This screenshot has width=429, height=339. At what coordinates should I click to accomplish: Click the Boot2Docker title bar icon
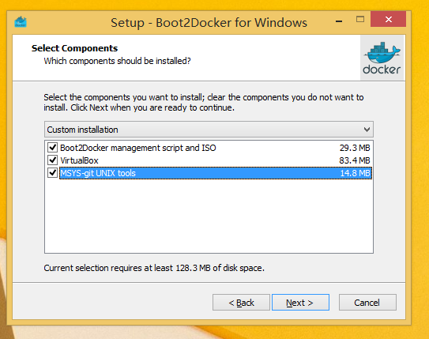point(21,22)
